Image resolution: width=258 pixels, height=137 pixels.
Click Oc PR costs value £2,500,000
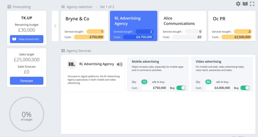click(x=237, y=37)
